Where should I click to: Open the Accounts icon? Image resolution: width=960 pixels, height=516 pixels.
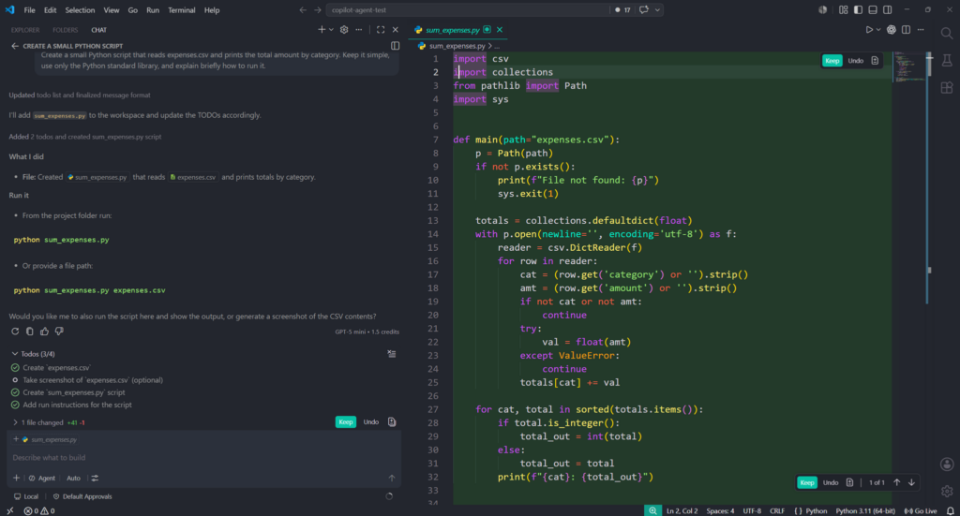(x=947, y=464)
